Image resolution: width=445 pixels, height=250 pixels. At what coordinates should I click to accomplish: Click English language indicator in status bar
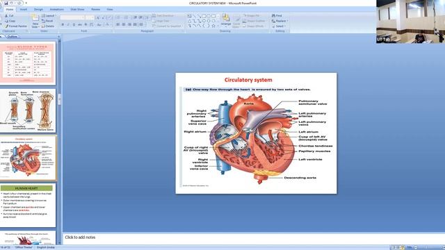pos(46,247)
